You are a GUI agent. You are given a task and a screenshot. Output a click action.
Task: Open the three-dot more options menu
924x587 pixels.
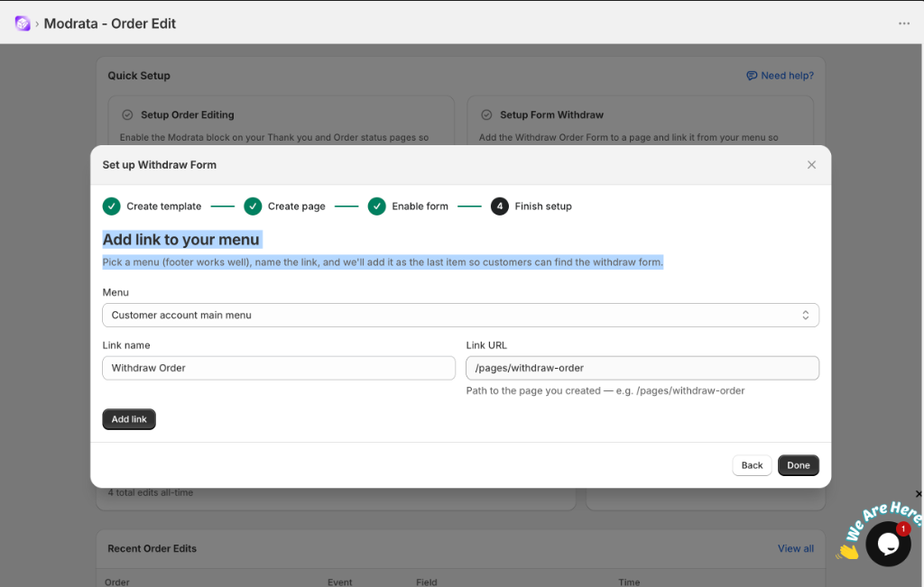coord(904,23)
